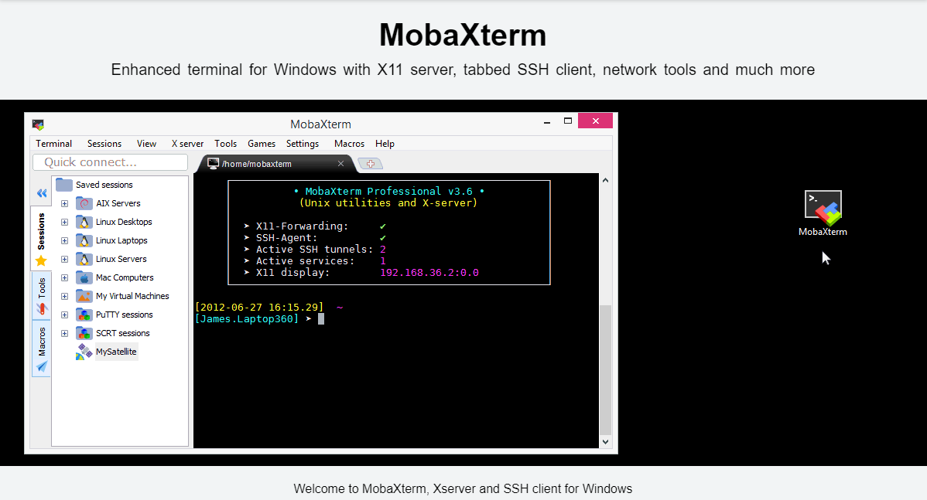Click the Linux Servers penguin folder icon
This screenshot has height=500, width=927.
[84, 259]
